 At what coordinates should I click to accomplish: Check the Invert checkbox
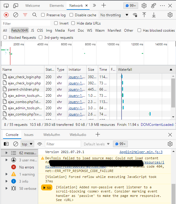tap(56, 23)
